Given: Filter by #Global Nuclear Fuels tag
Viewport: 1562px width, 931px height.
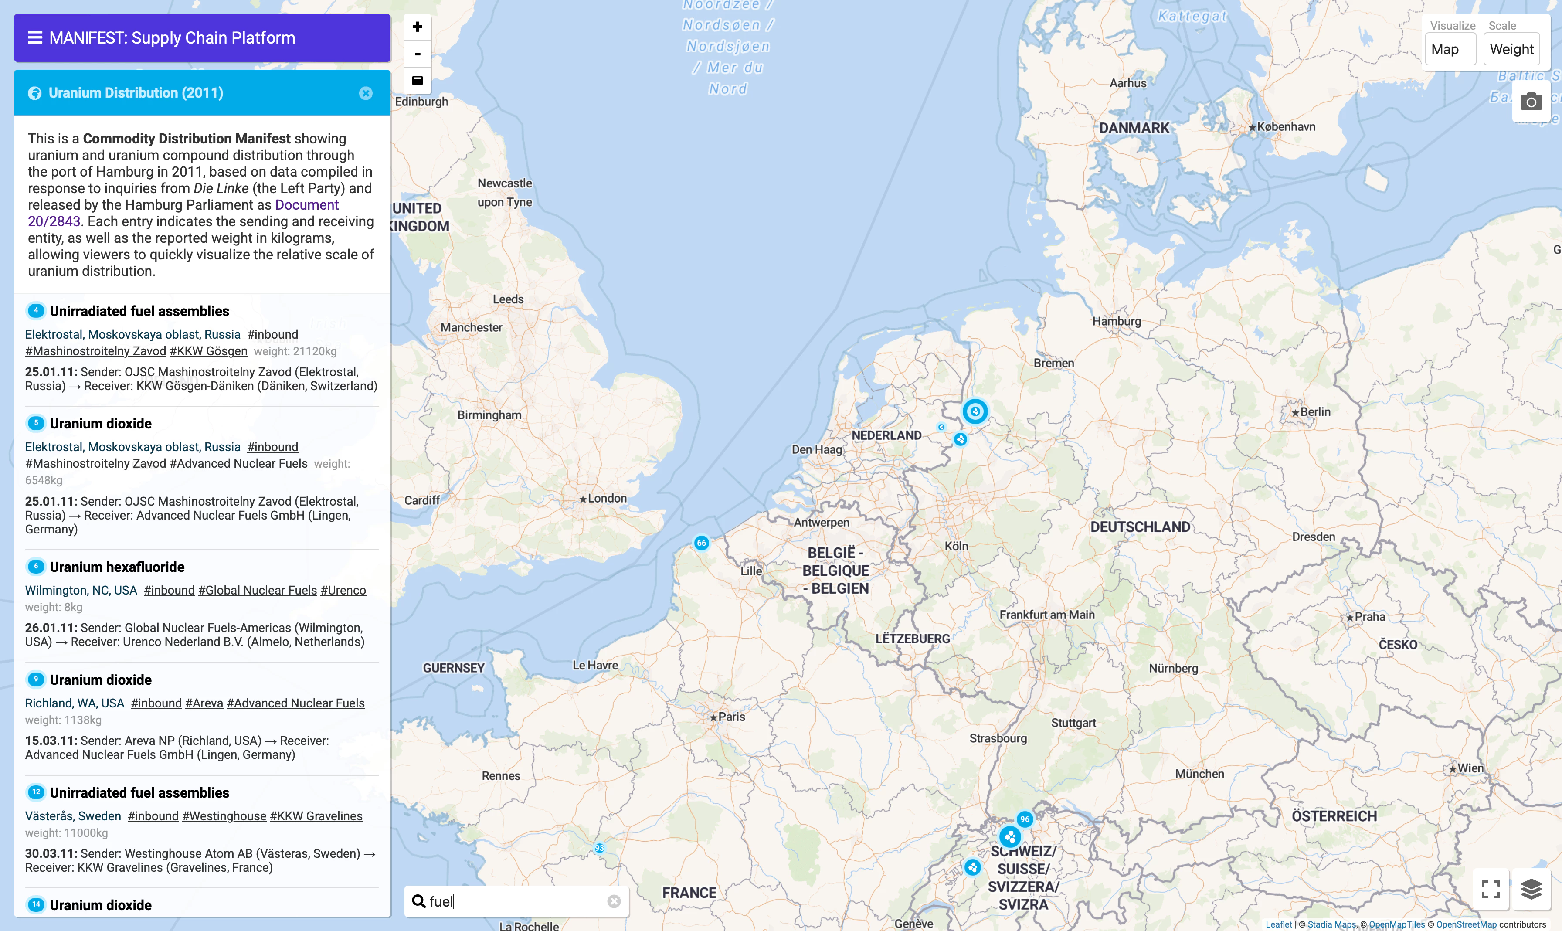Looking at the screenshot, I should (x=258, y=590).
